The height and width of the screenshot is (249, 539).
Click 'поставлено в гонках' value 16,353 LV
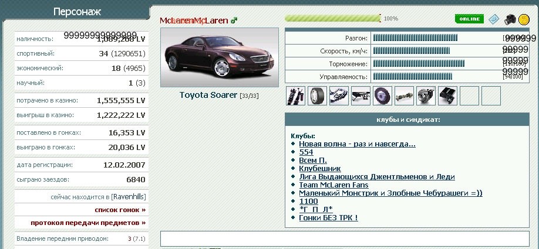click(x=127, y=133)
